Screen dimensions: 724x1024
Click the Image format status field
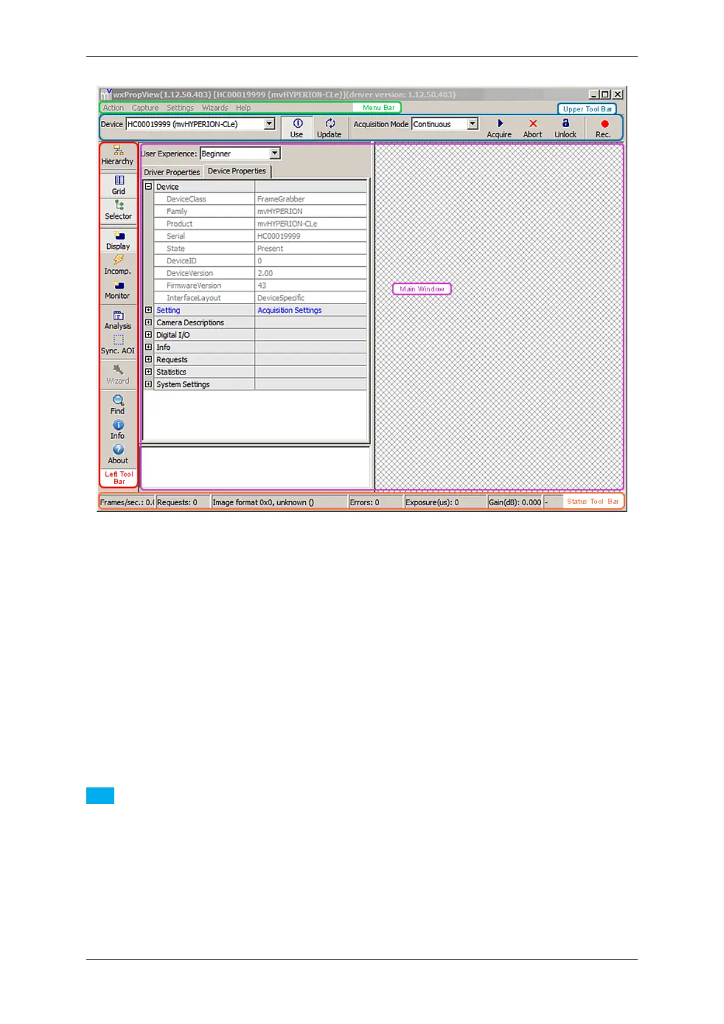(279, 502)
